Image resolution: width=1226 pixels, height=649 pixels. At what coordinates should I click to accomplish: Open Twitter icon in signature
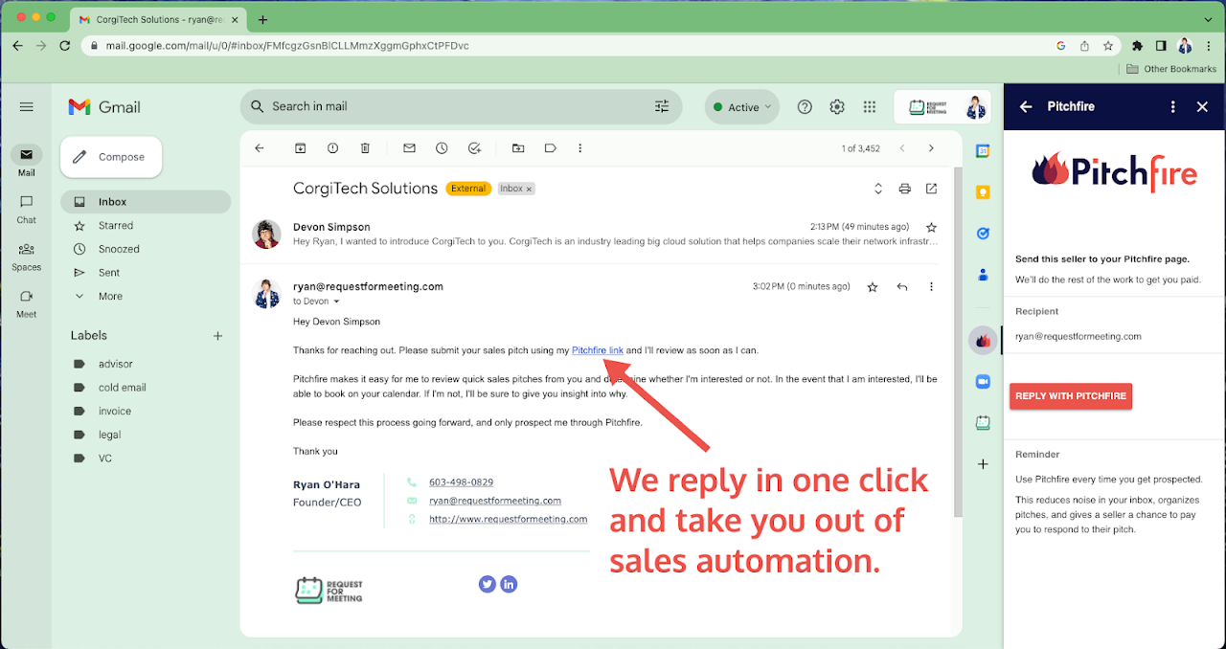pyautogui.click(x=488, y=584)
